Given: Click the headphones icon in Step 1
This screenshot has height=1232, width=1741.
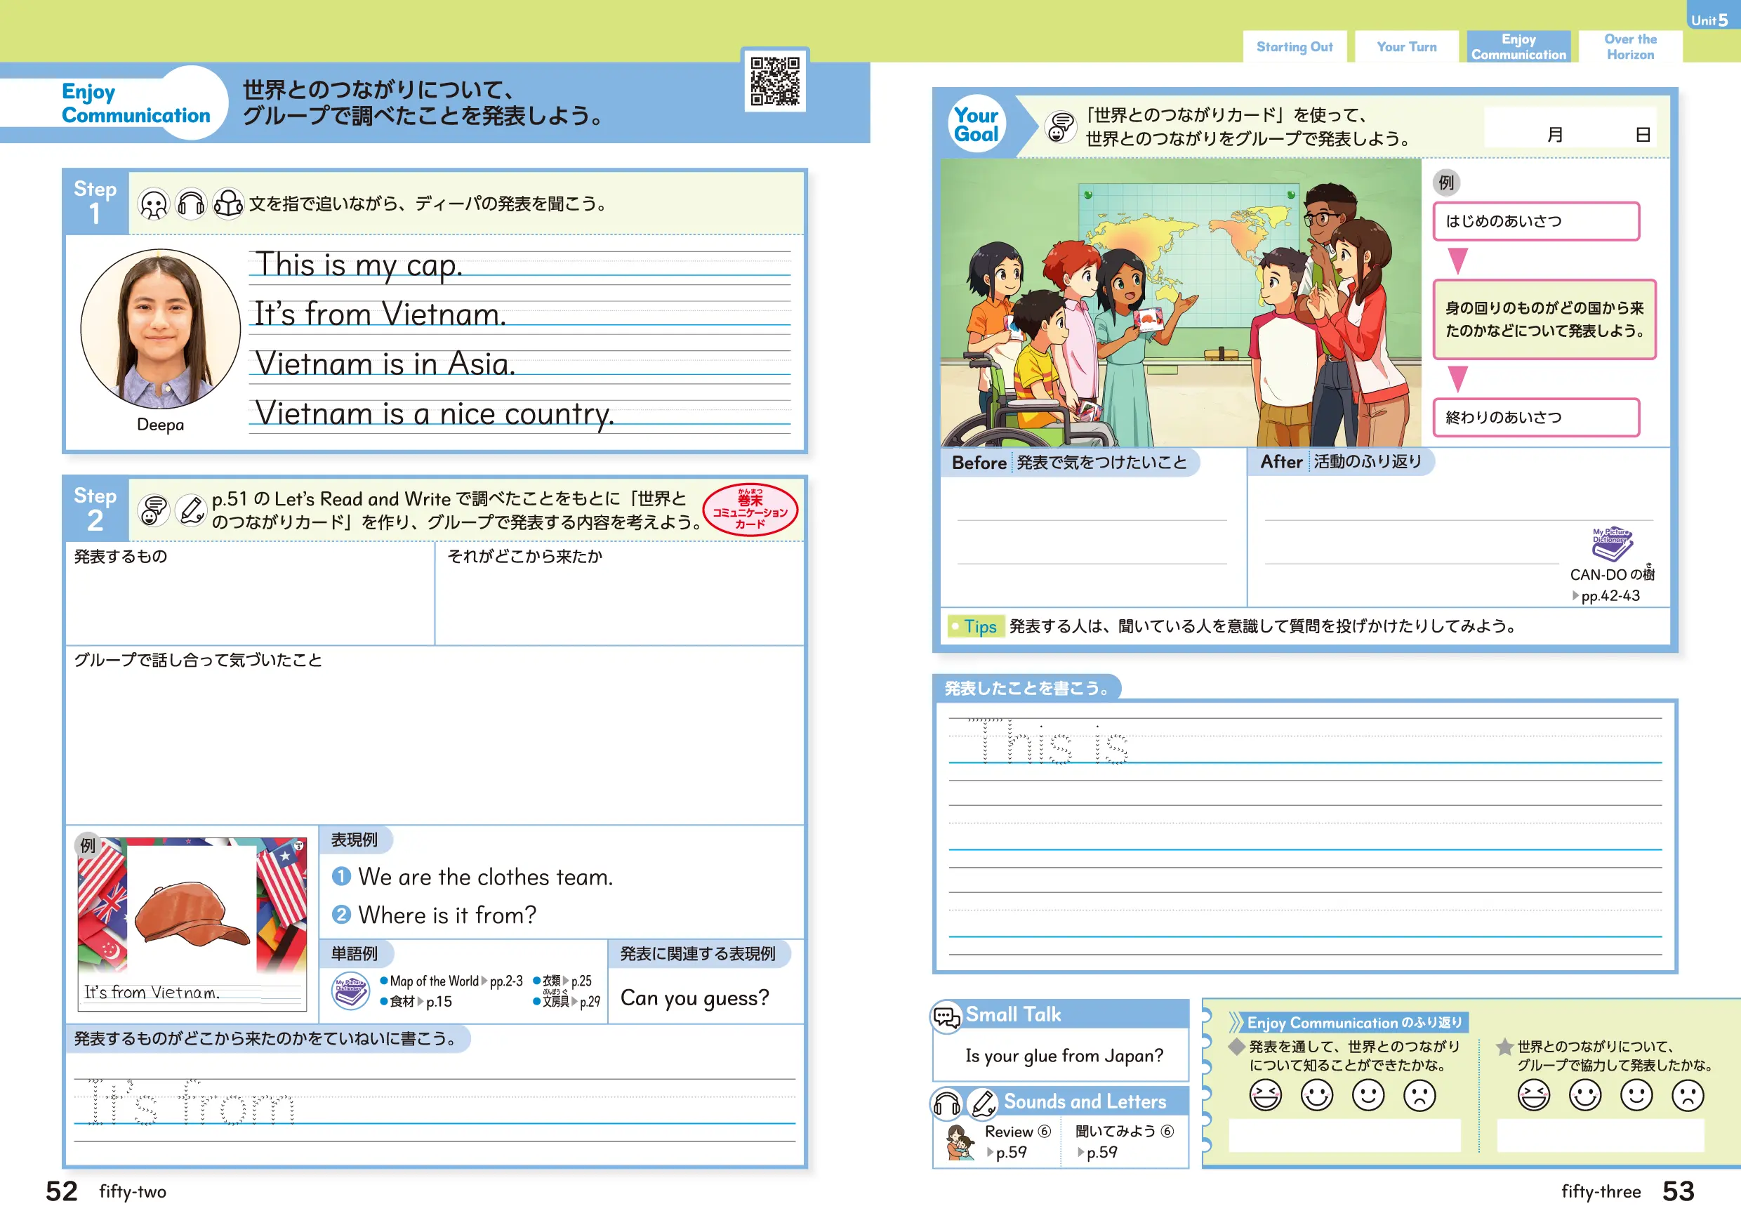Looking at the screenshot, I should point(190,204).
